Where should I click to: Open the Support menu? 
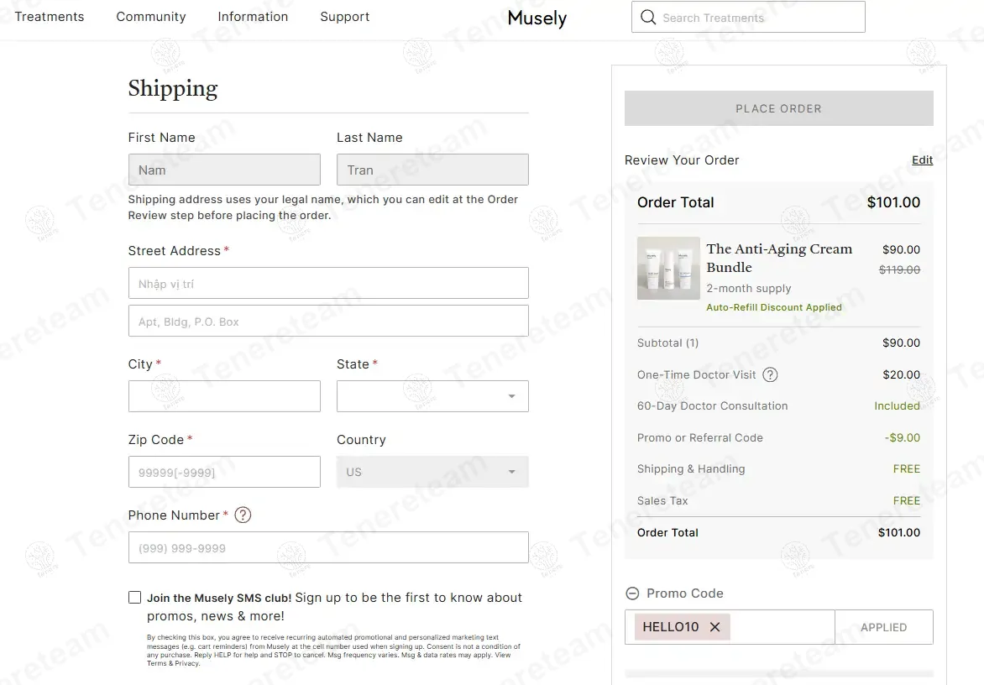(x=344, y=17)
